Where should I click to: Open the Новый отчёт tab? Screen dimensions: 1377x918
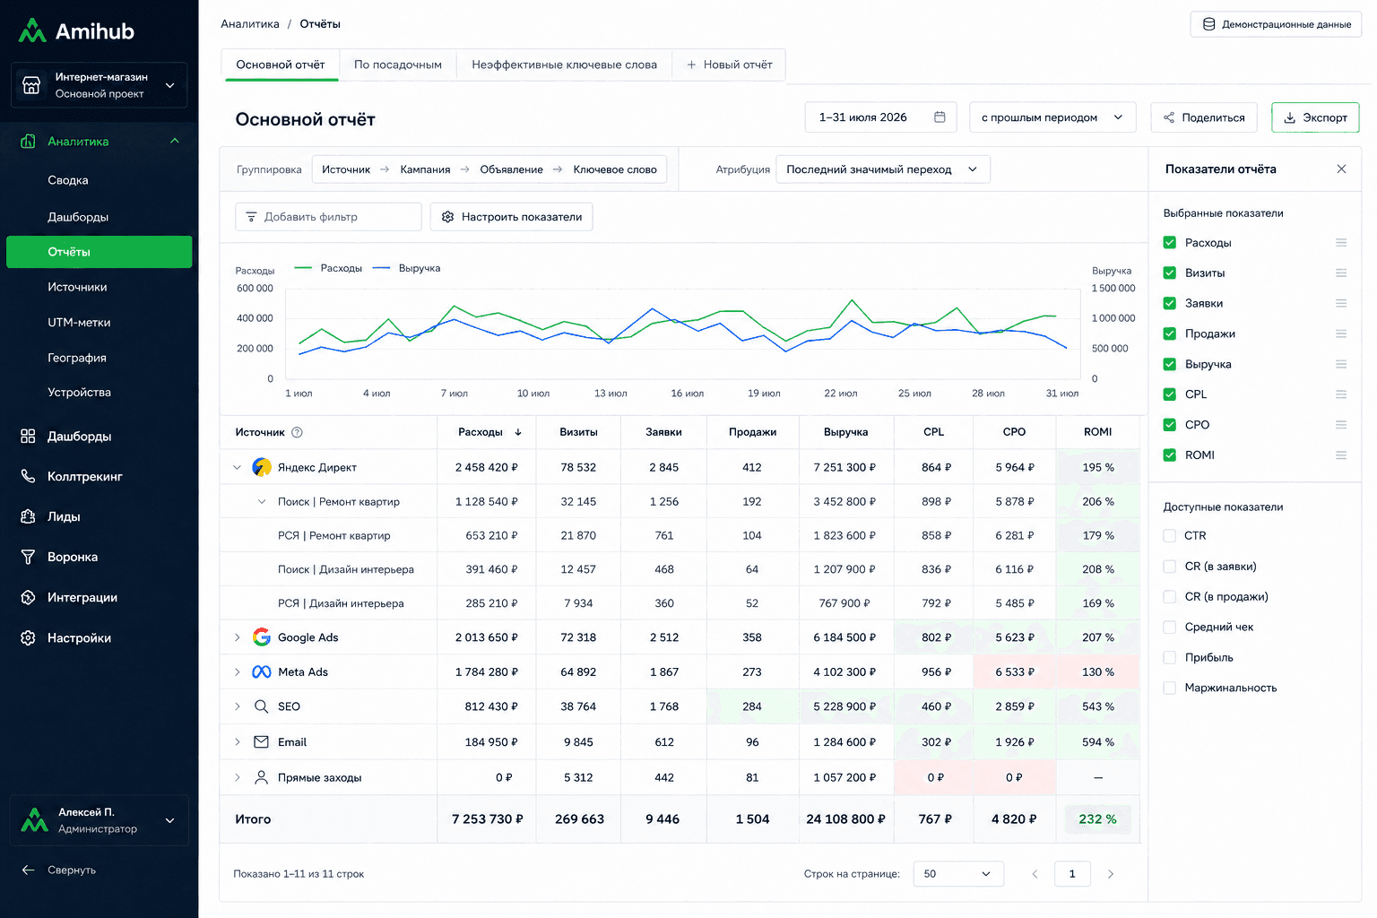click(x=729, y=65)
